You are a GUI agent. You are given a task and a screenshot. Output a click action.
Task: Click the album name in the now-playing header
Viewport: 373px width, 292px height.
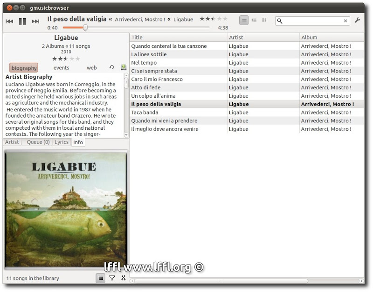coord(140,20)
